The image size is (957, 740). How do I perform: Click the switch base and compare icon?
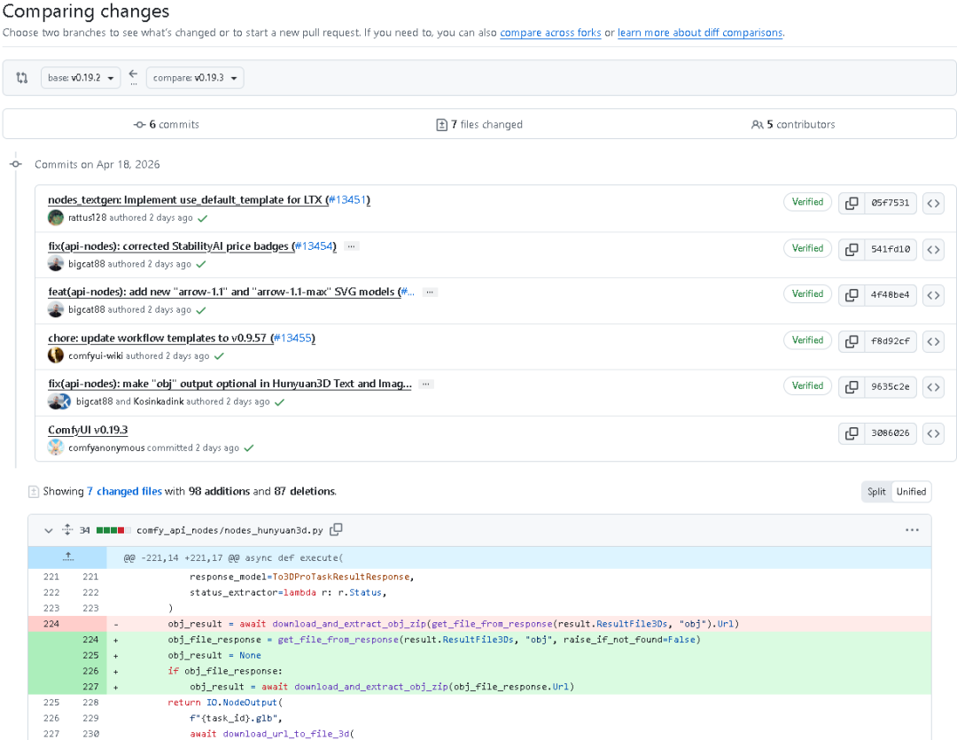coord(22,77)
